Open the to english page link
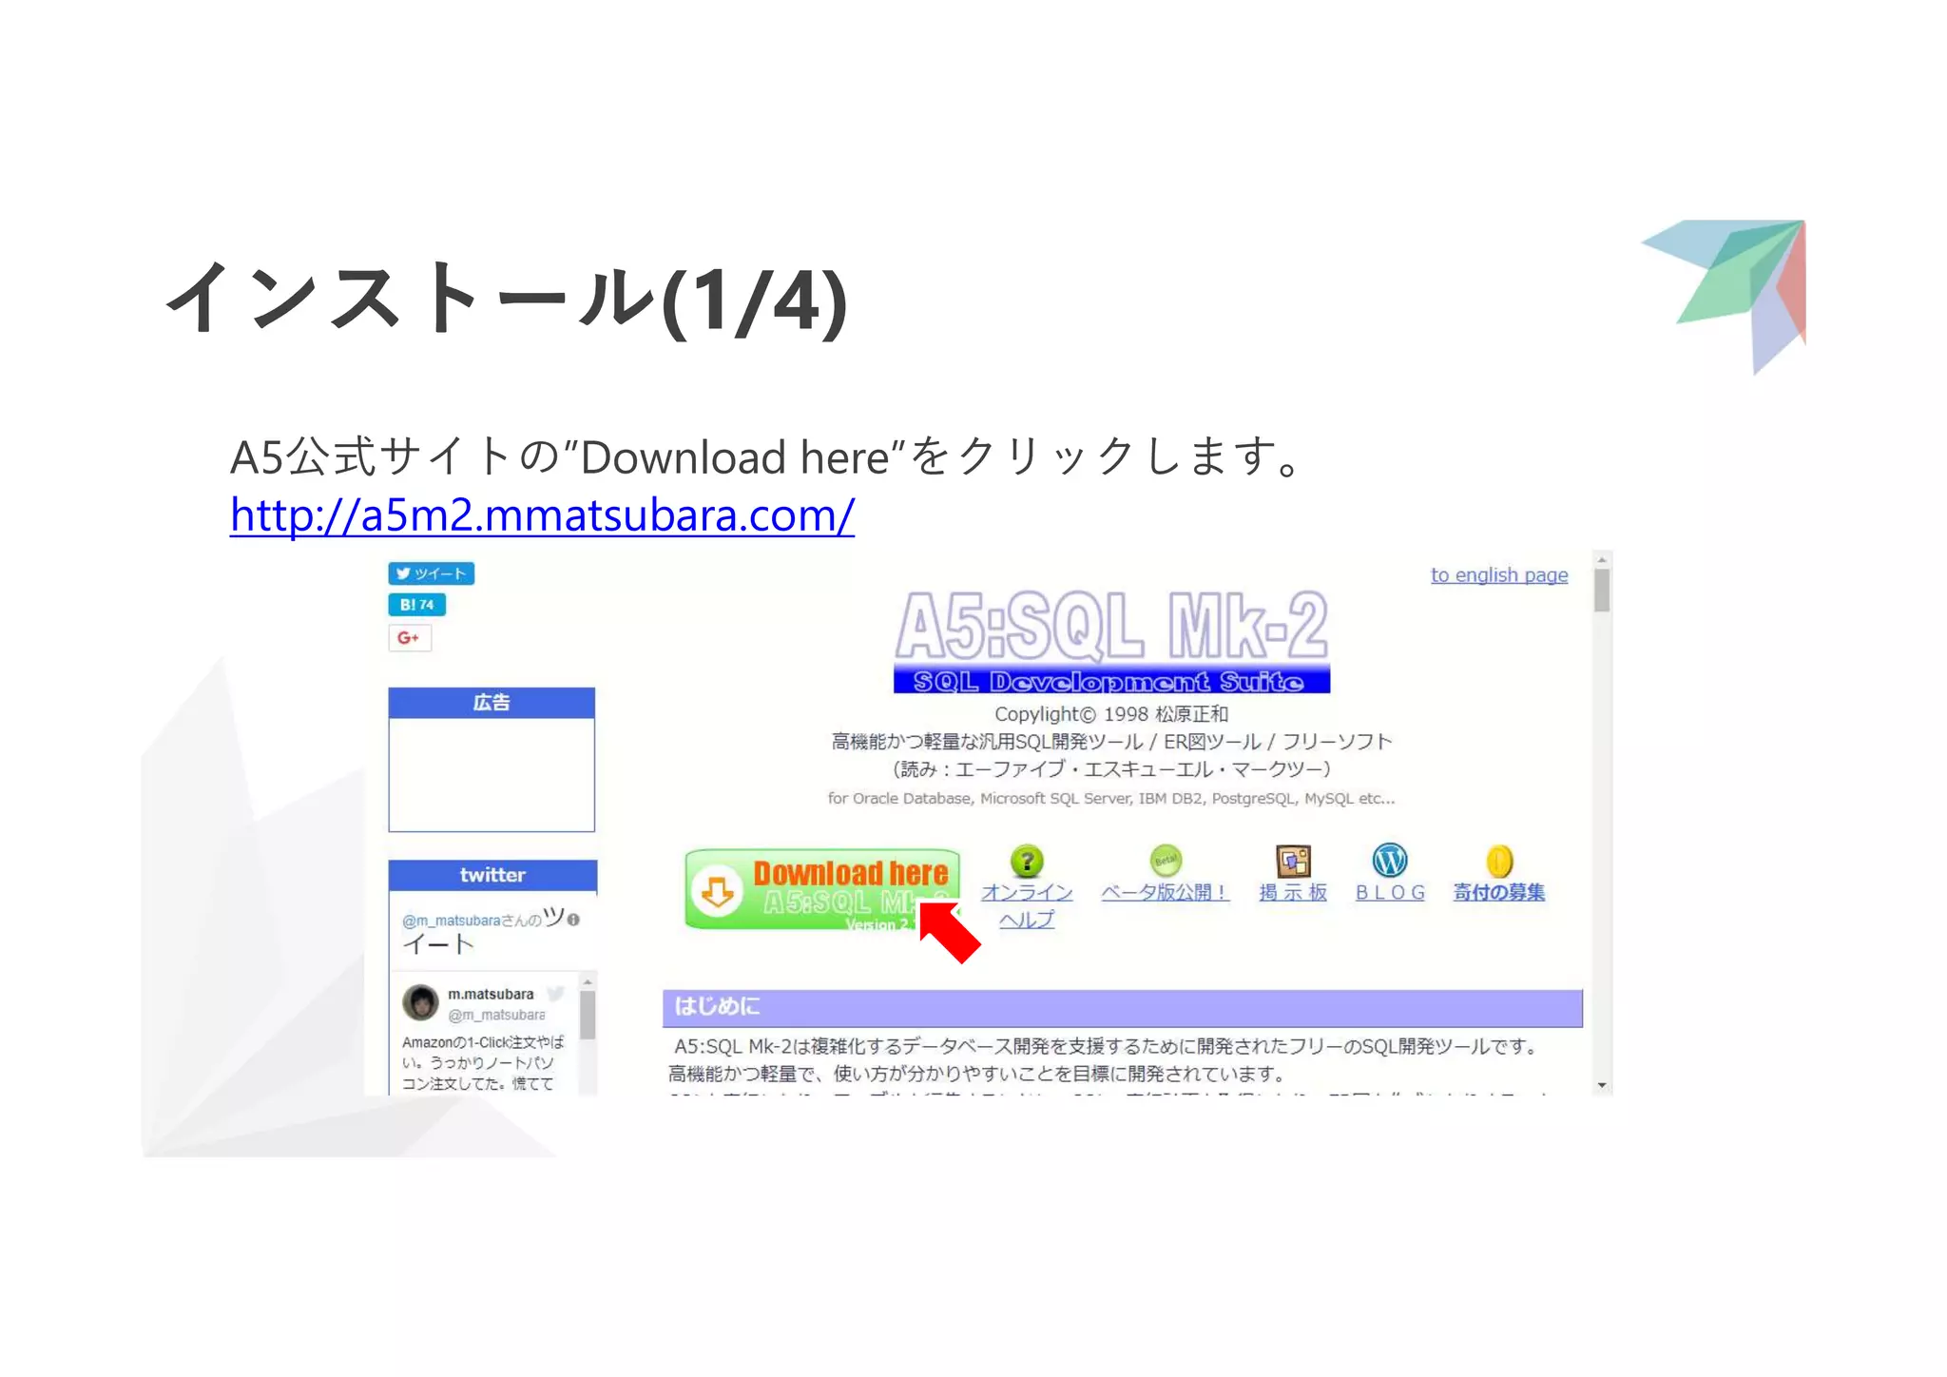 1499,575
